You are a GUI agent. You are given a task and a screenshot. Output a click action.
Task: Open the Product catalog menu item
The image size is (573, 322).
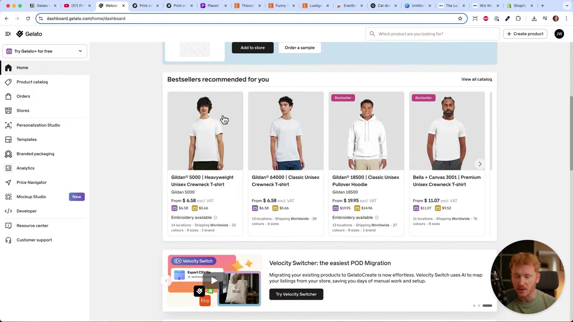(x=32, y=82)
